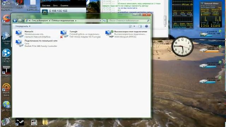Expand chevron after 'Сеть и Интернет' breadcrumb
Screen dimensions: 226x127
50,21
